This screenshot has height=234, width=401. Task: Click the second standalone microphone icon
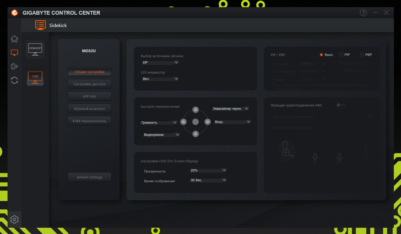click(x=339, y=157)
